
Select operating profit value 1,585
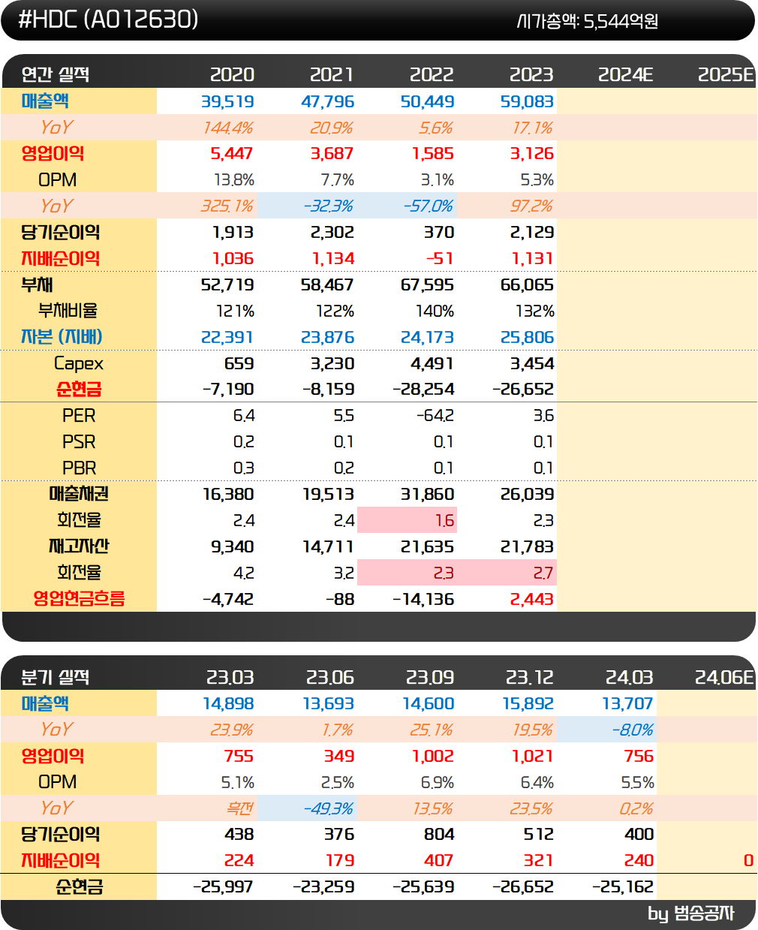pyautogui.click(x=433, y=154)
